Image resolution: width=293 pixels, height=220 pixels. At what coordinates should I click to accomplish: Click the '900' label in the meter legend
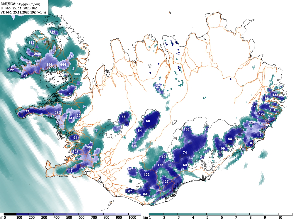point(119,218)
